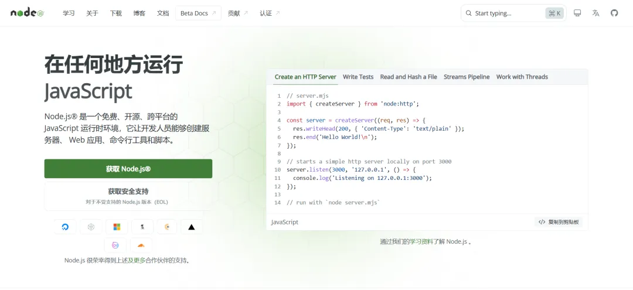Click the starts a simple http server comment
This screenshot has width=633, height=290.
click(369, 161)
